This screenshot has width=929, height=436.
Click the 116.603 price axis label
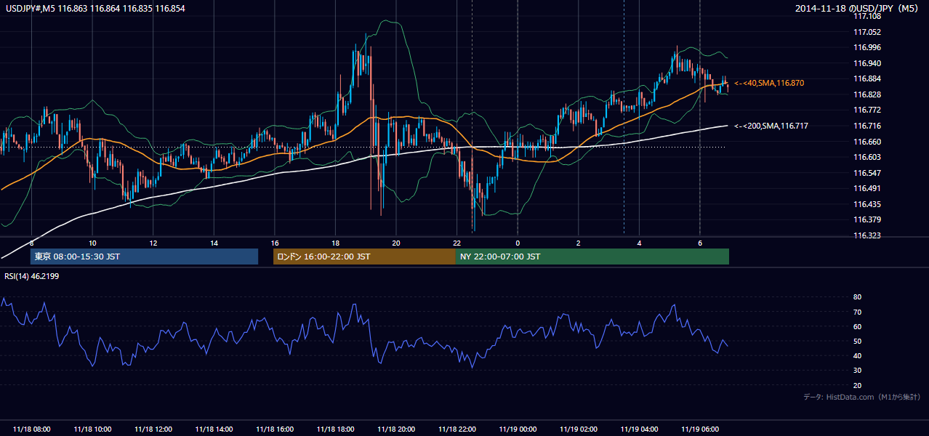click(x=866, y=157)
